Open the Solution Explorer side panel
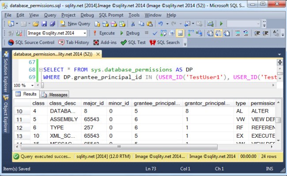This screenshot has height=176, width=287. pos(5,71)
